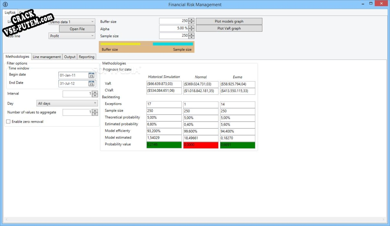Open the All days dropdown
390x226 pixels.
tap(67, 103)
